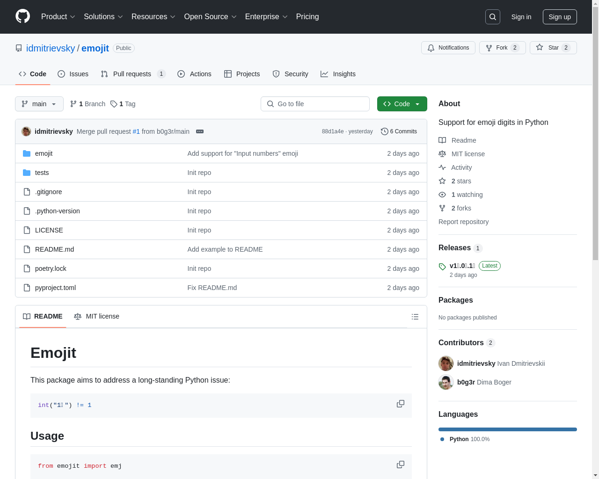Open the main branch selector
The image size is (599, 479).
(39, 104)
